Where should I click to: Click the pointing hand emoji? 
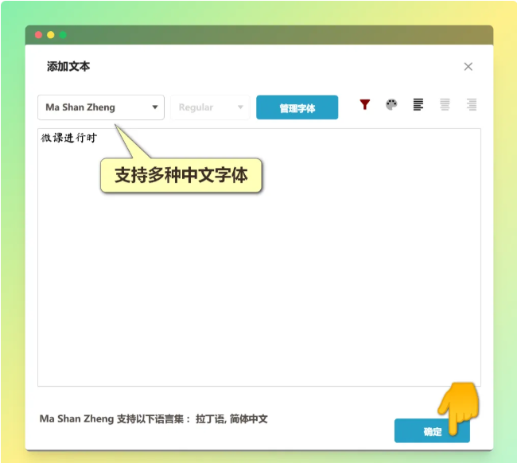pos(461,407)
